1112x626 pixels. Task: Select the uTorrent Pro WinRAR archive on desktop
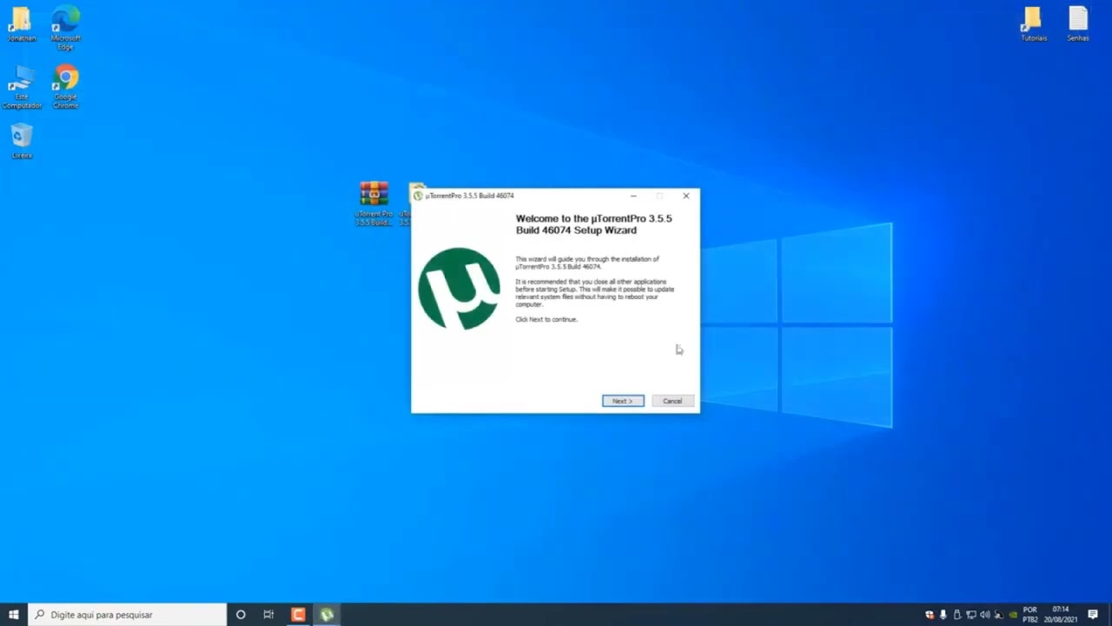[x=374, y=203]
